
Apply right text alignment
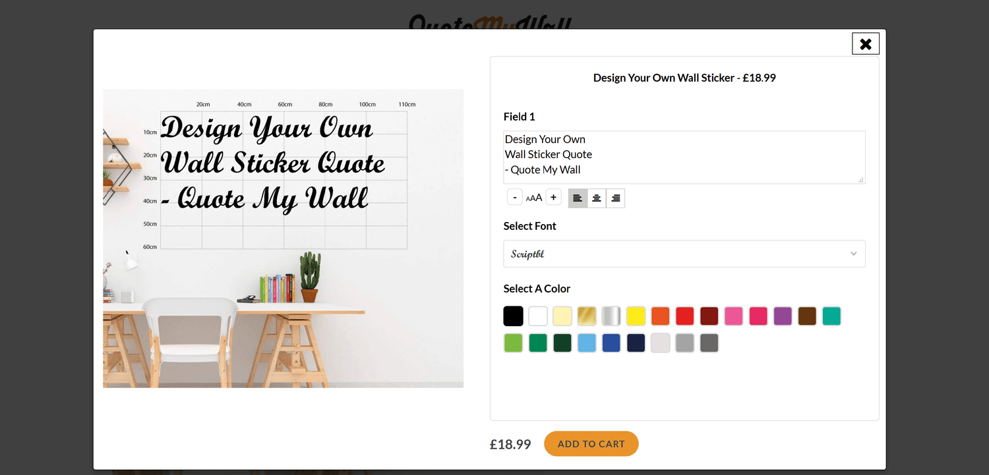tap(615, 198)
